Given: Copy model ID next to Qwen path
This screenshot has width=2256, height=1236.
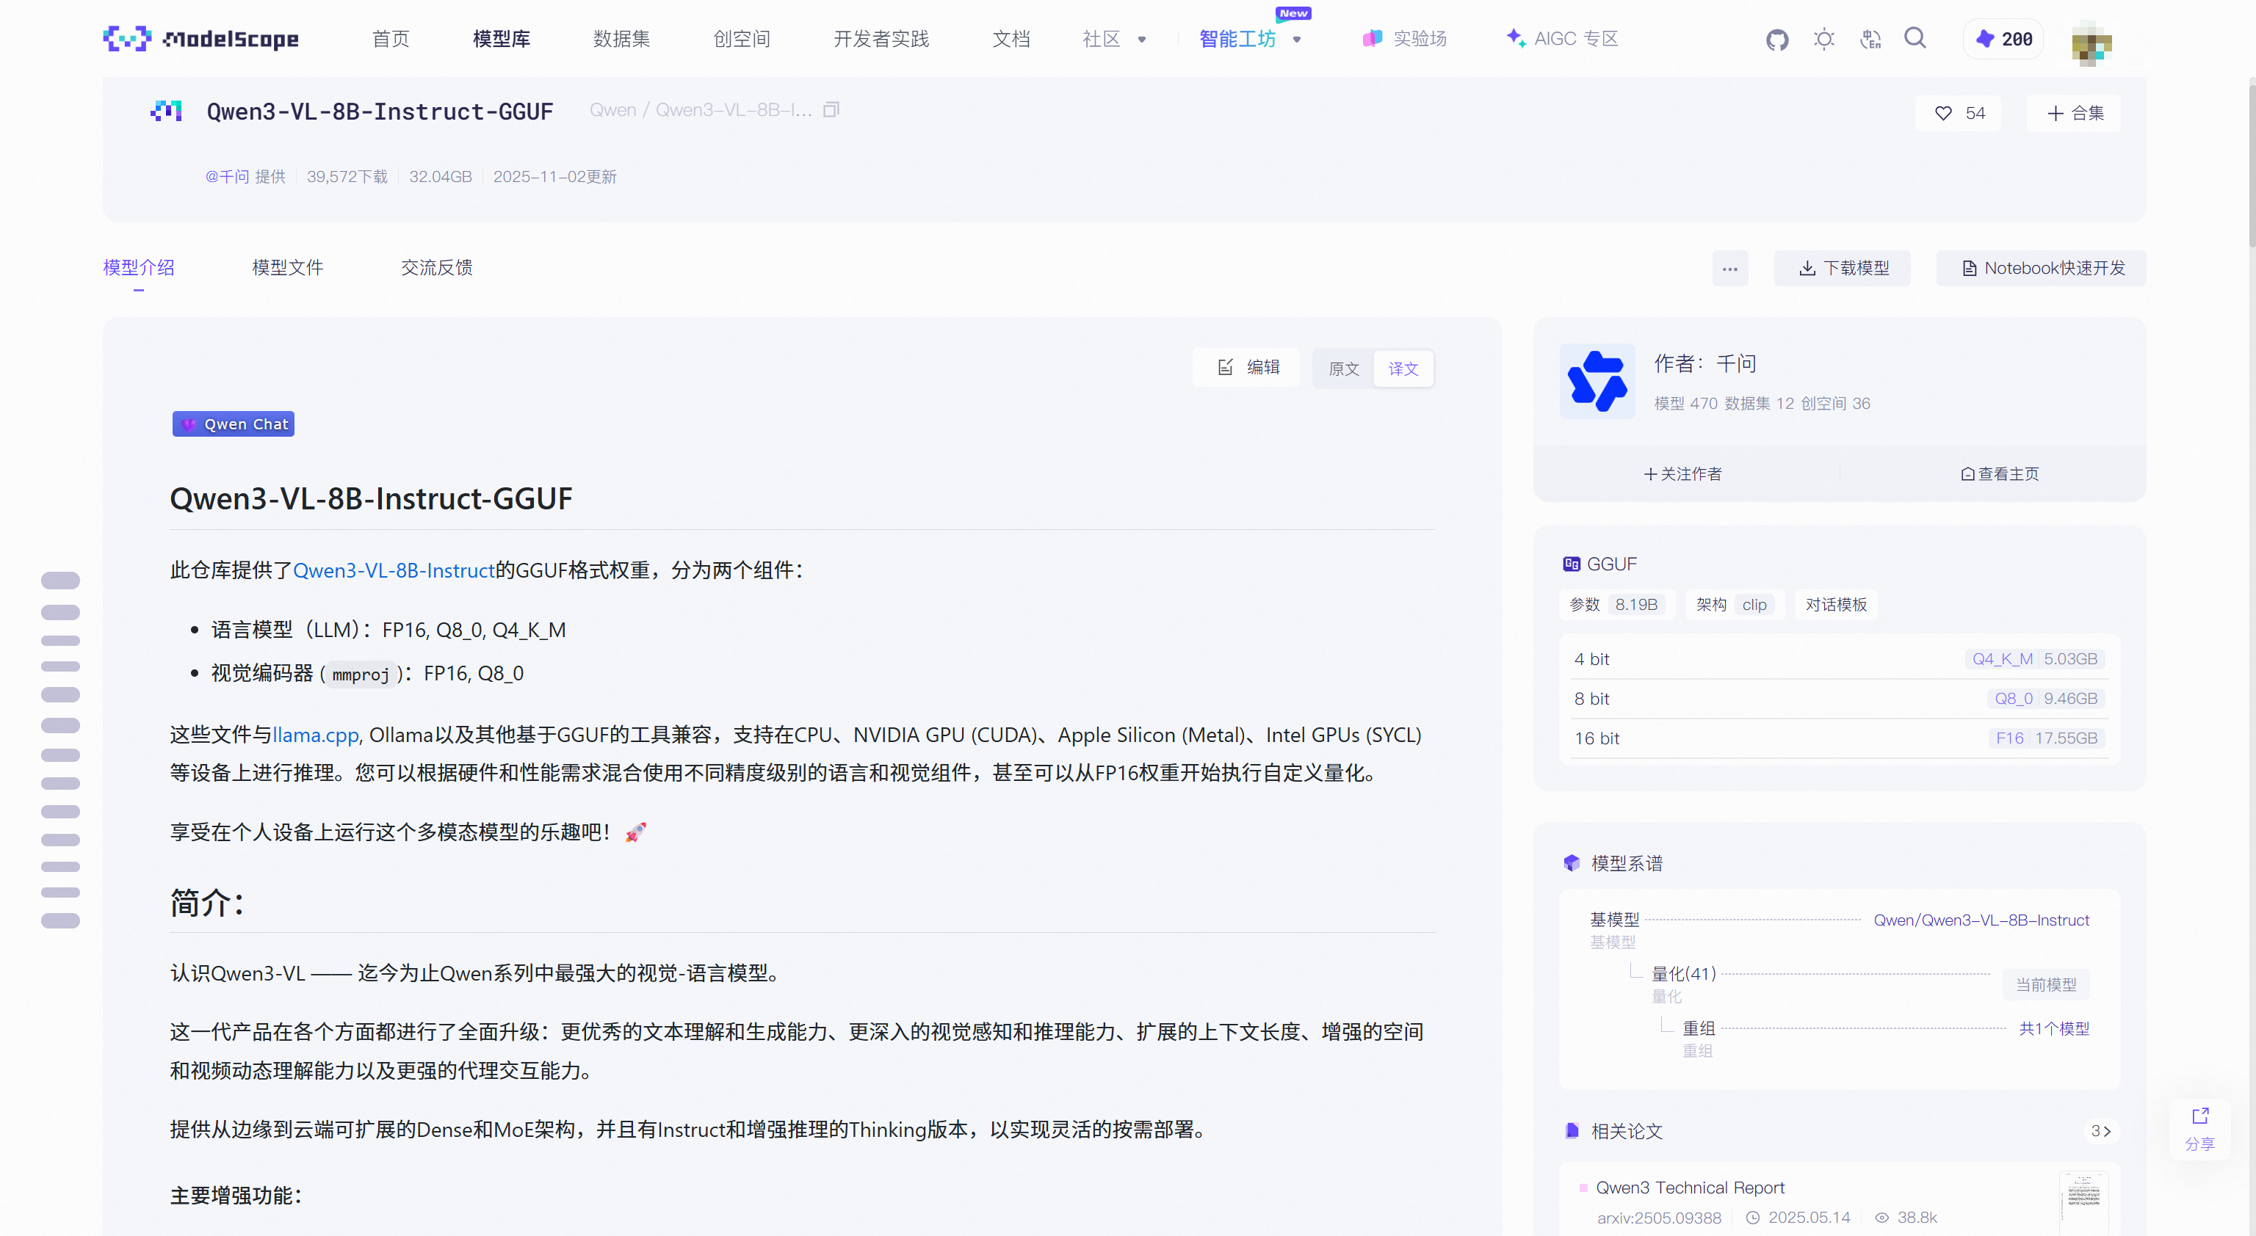Looking at the screenshot, I should (831, 110).
